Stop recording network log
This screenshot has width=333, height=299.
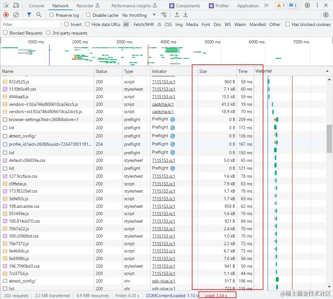point(6,15)
